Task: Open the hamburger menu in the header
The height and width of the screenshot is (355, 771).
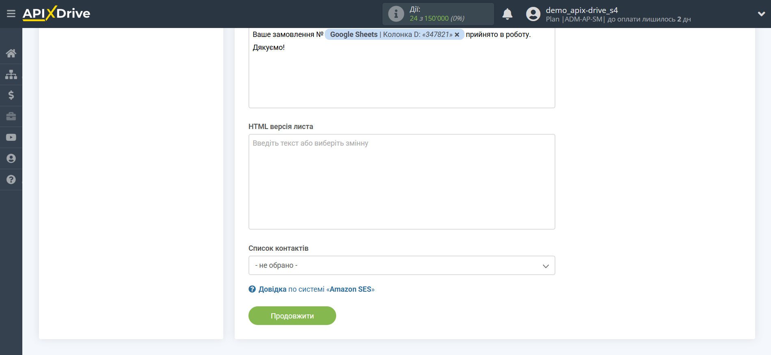Action: (x=11, y=14)
